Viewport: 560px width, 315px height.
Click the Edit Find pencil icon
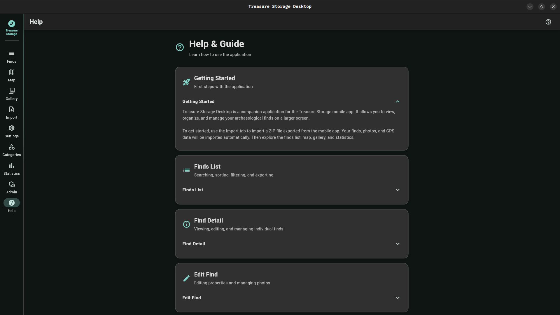pos(186,278)
